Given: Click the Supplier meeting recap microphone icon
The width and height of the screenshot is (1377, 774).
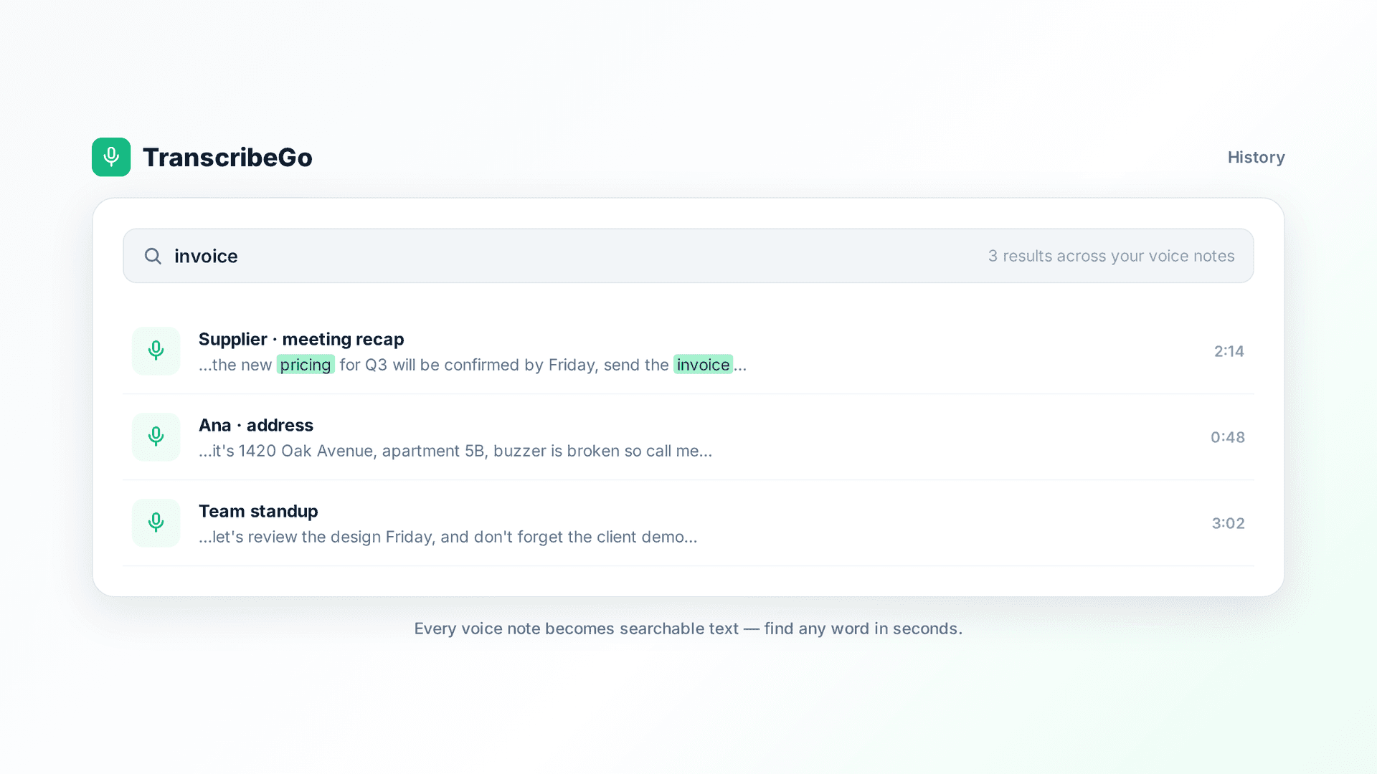Looking at the screenshot, I should pyautogui.click(x=156, y=350).
